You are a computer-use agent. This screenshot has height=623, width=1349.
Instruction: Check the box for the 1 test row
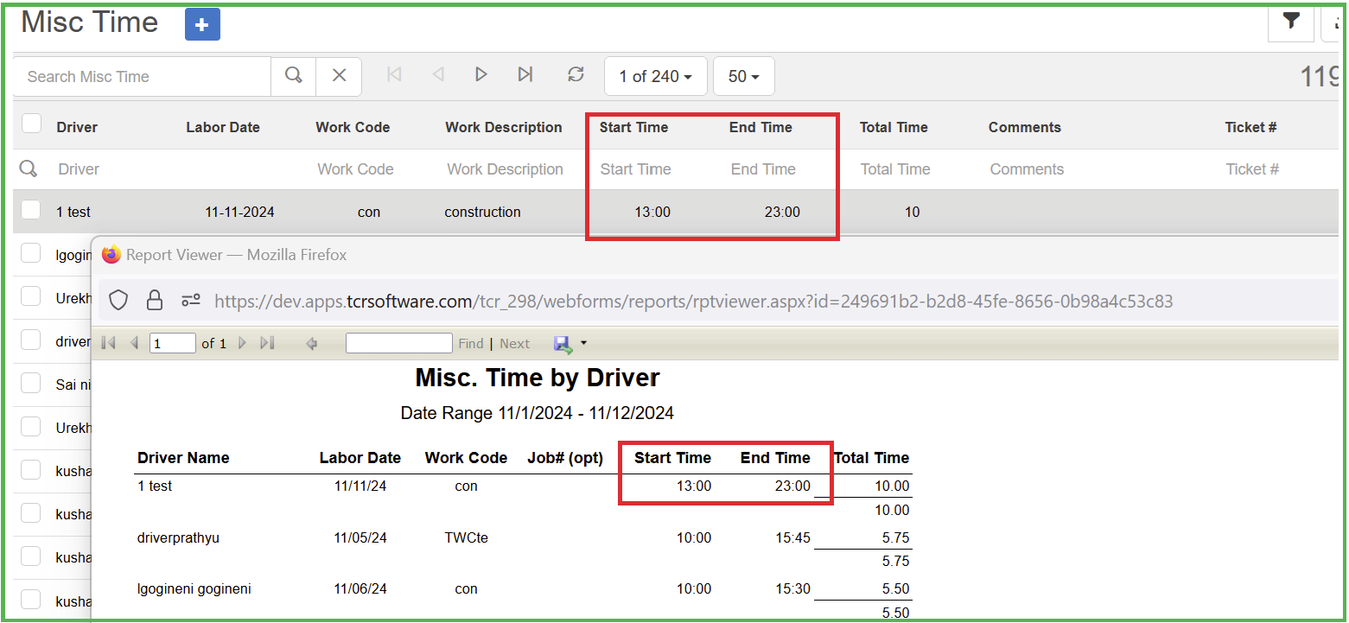click(x=31, y=209)
